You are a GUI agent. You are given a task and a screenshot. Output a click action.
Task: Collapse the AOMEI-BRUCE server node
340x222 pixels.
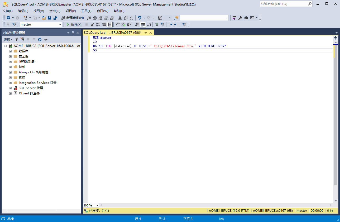pos(5,46)
